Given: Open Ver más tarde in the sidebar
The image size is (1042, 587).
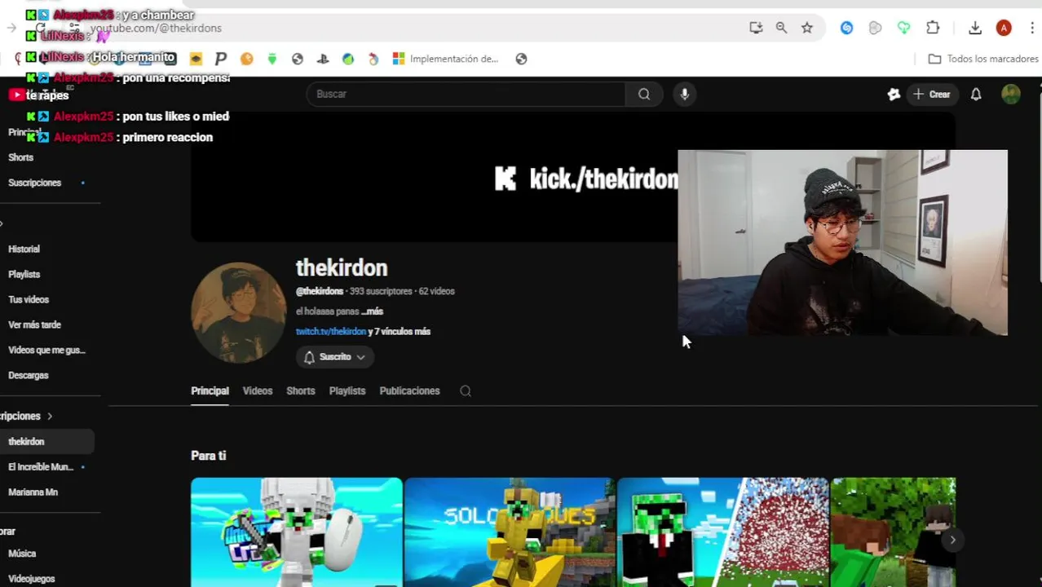Looking at the screenshot, I should click(x=34, y=324).
